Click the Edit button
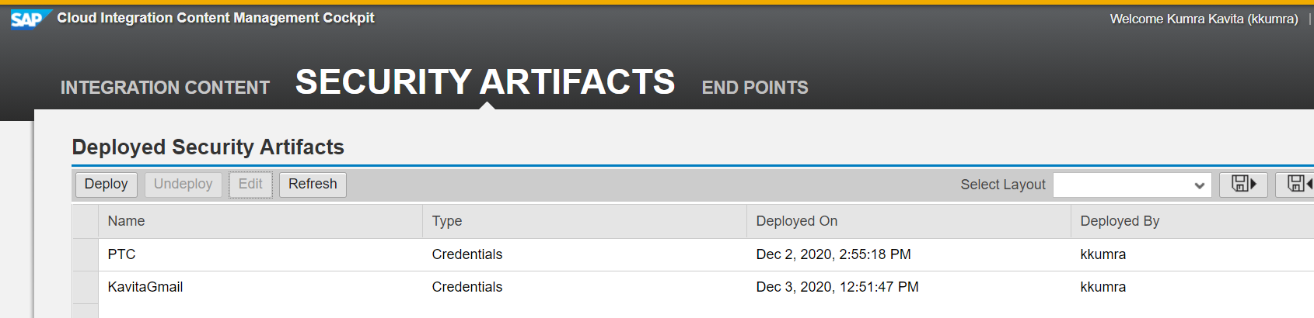1314x318 pixels. (250, 185)
